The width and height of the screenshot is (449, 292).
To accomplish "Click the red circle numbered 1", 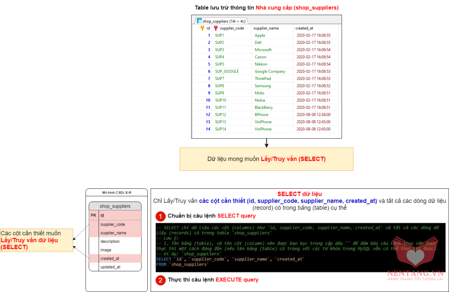I will click(x=160, y=216).
